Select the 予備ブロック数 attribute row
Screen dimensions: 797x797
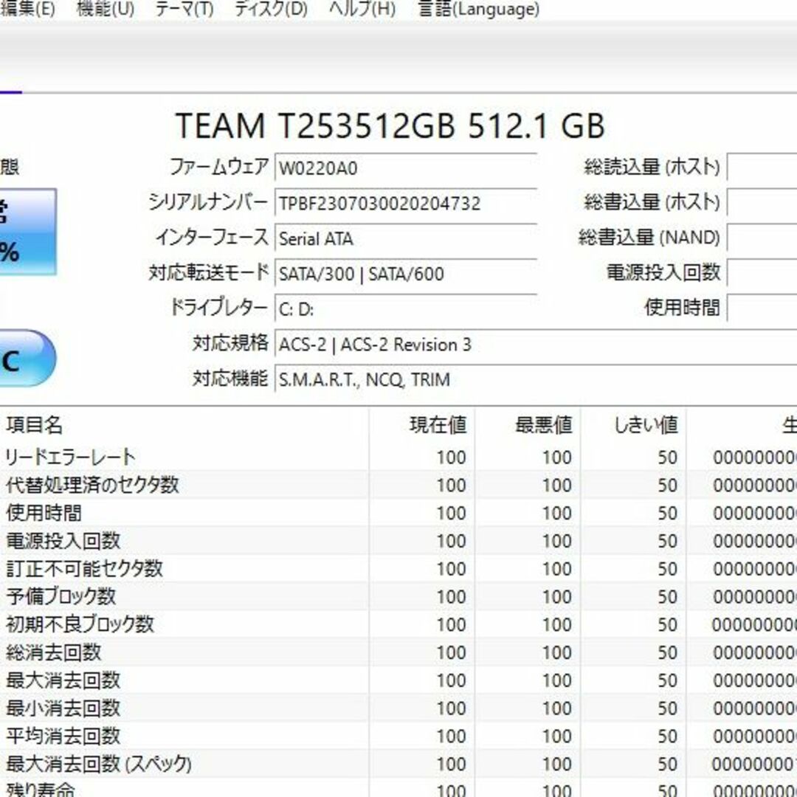click(398, 597)
